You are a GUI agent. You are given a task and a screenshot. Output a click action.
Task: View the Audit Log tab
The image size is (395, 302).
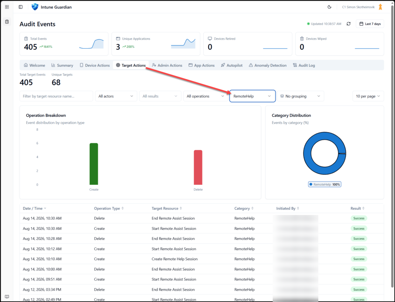tap(304, 65)
